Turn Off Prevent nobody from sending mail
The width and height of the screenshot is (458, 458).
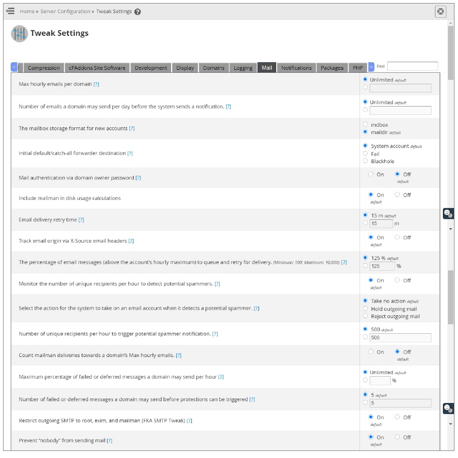coord(397,437)
